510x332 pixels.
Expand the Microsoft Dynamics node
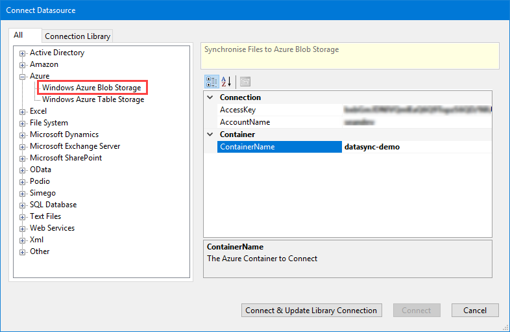coord(22,136)
